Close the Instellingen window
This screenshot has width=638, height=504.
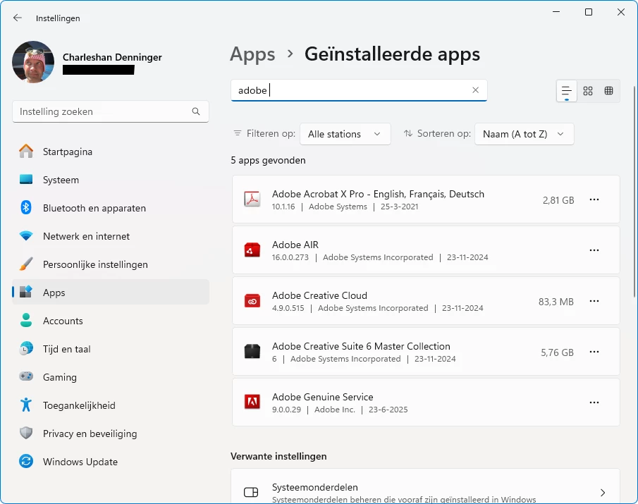point(621,12)
